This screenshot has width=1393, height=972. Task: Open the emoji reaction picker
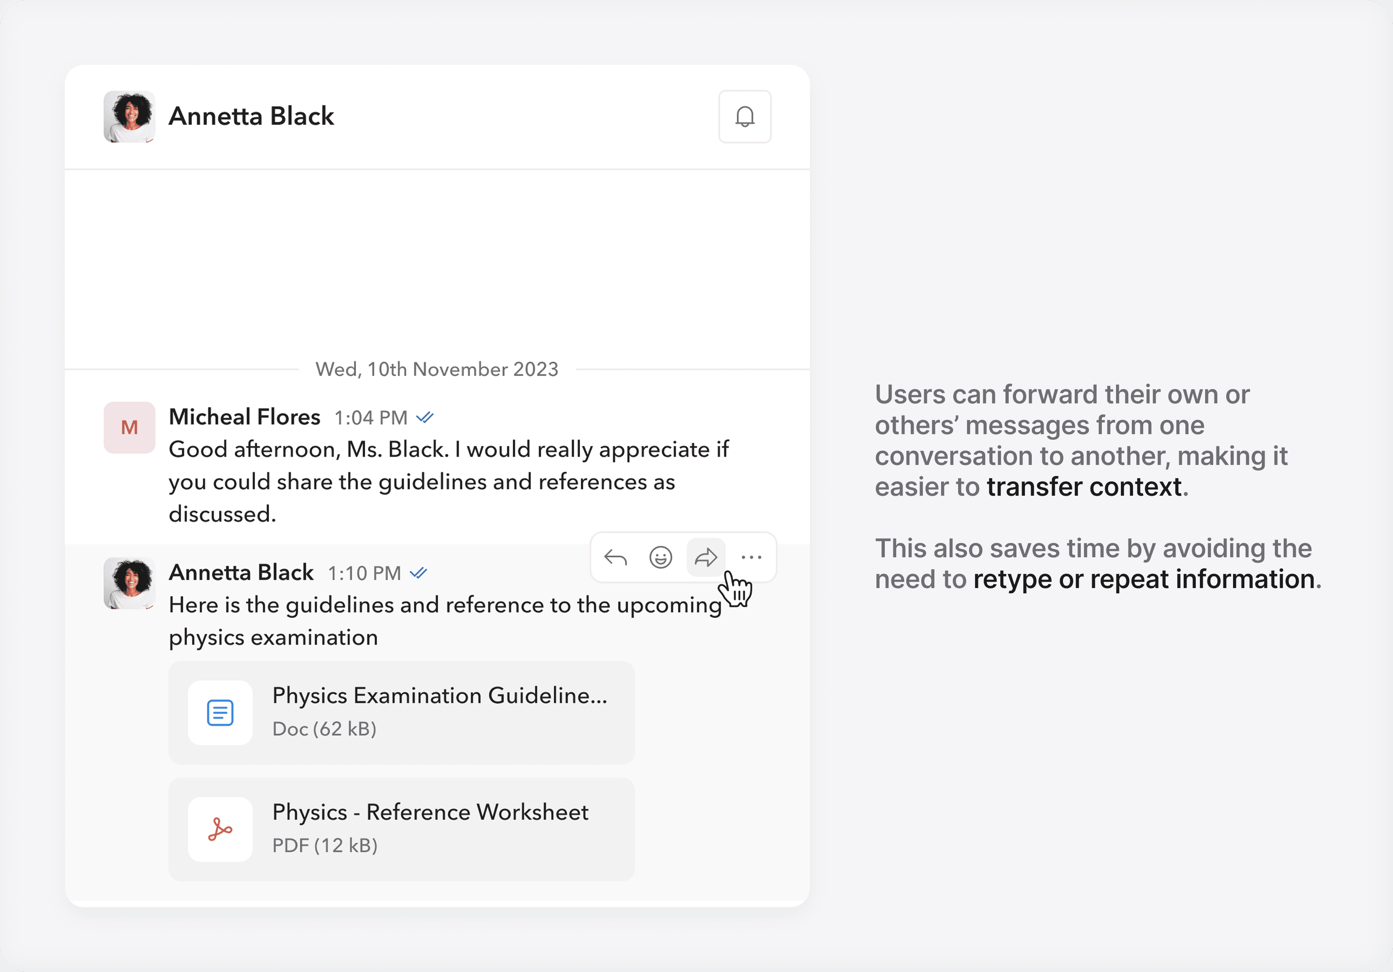tap(660, 557)
